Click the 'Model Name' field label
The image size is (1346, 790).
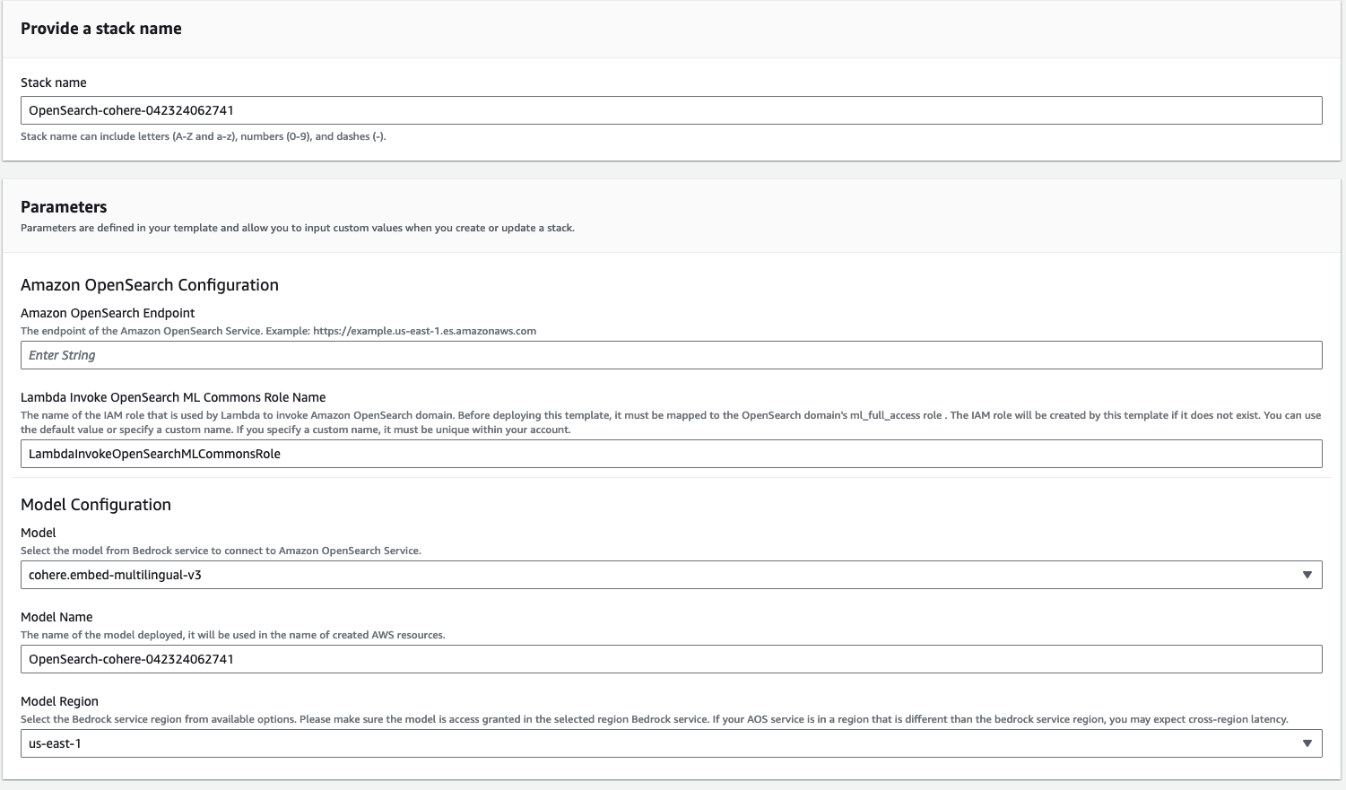[56, 617]
